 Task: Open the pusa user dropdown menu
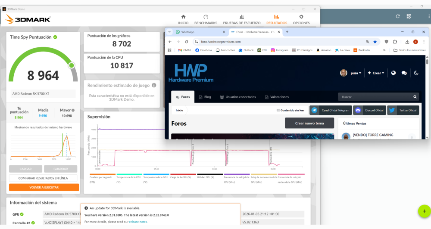(x=351, y=73)
